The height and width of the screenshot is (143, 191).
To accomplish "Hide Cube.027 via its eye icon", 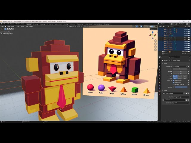I will [x=187, y=32].
